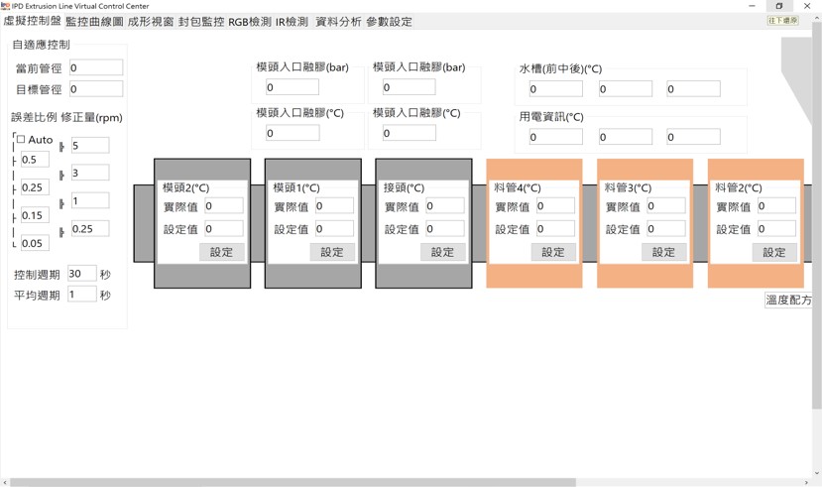Focus 接頭 設定值 field
The image size is (822, 487).
tap(445, 228)
